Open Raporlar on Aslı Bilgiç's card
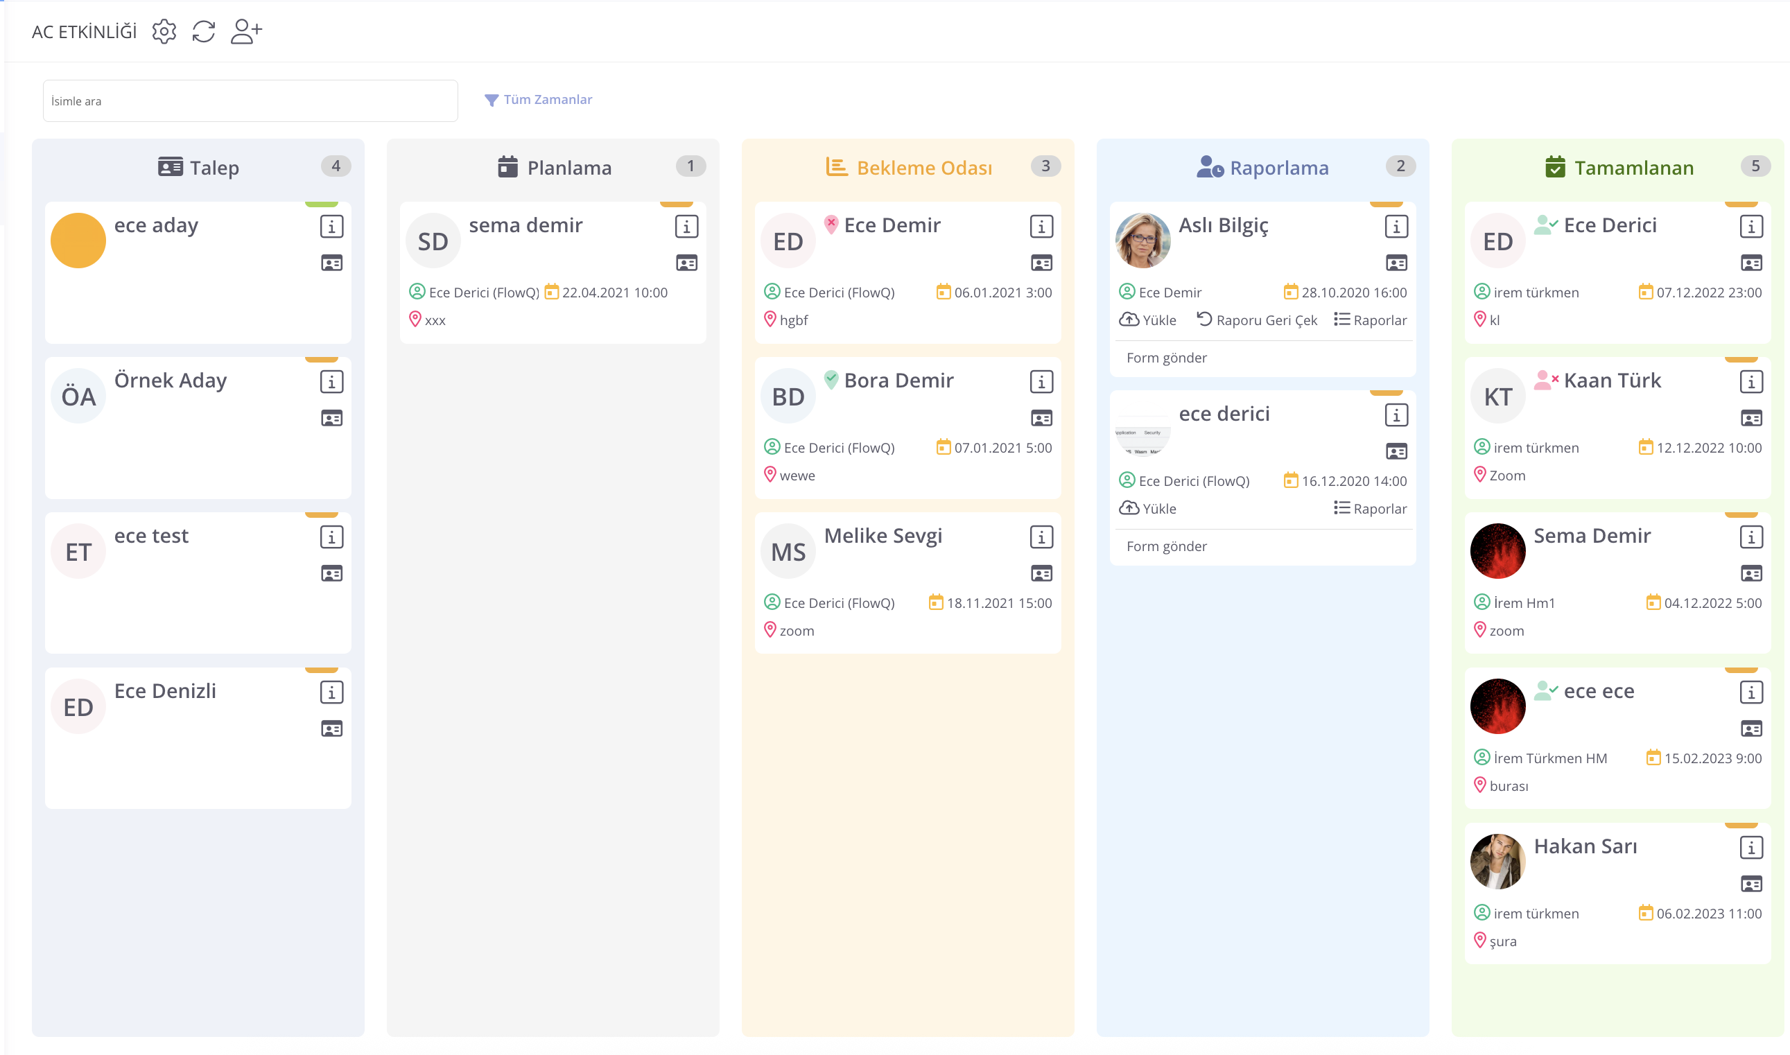The image size is (1790, 1055). click(1370, 320)
